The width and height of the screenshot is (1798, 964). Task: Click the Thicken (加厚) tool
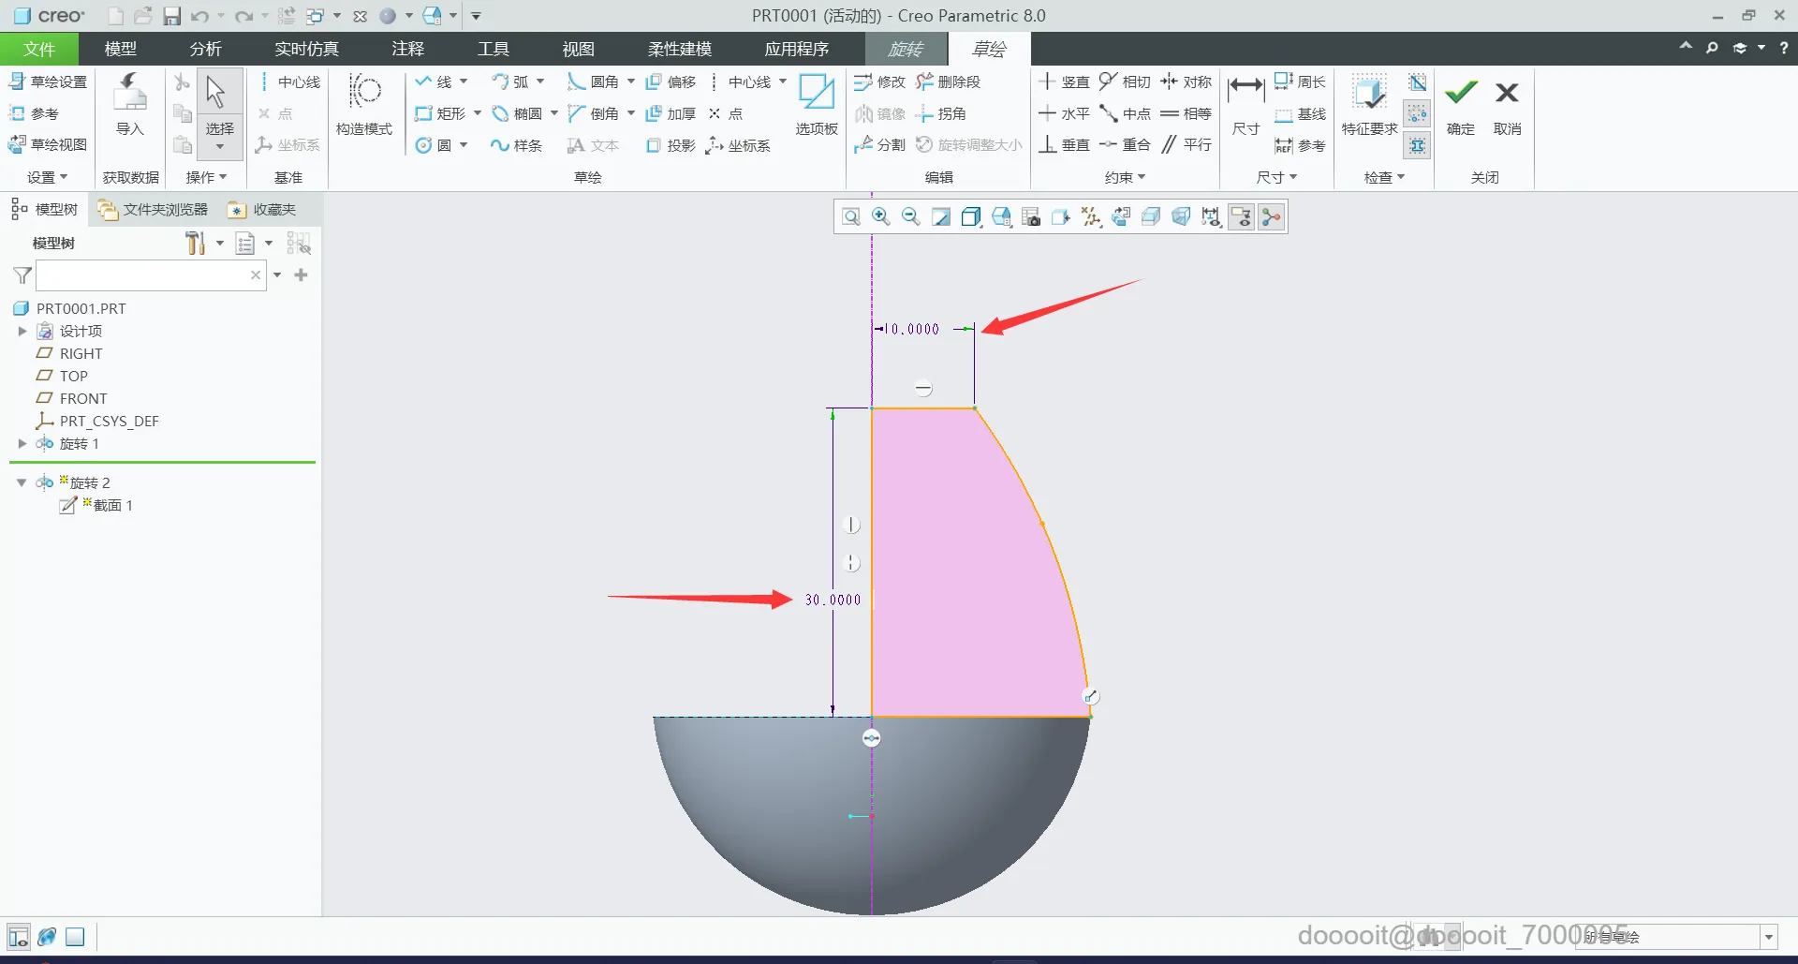(671, 114)
